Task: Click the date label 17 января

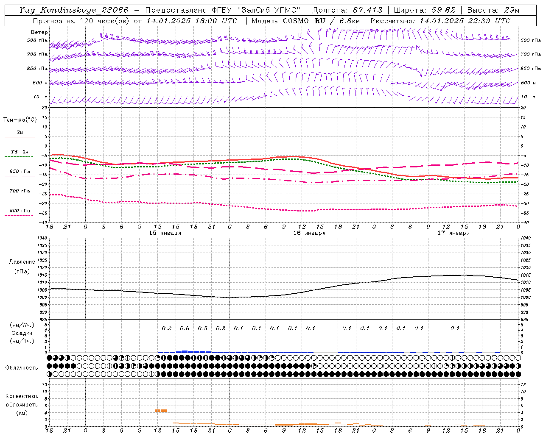Action: tap(453, 233)
